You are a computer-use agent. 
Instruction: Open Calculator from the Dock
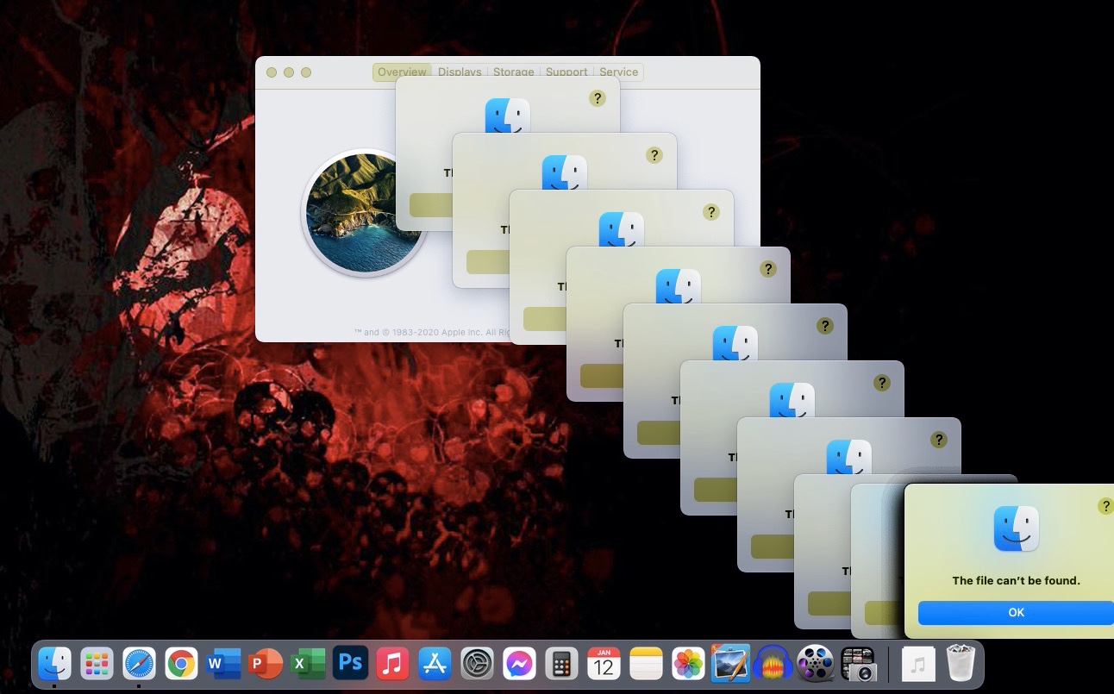(x=561, y=664)
